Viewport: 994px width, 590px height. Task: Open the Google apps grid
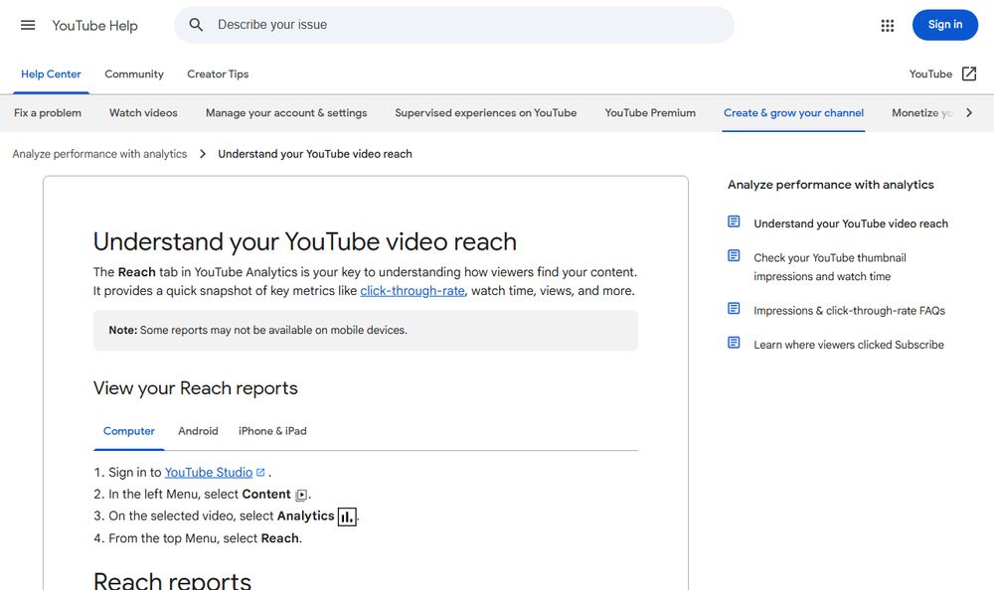pyautogui.click(x=888, y=26)
